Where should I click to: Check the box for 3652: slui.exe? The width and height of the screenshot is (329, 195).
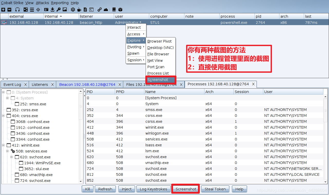21,169
